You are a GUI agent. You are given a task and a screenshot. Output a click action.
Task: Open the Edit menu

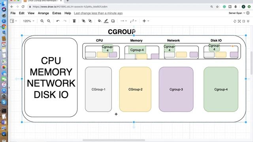tap(22, 13)
